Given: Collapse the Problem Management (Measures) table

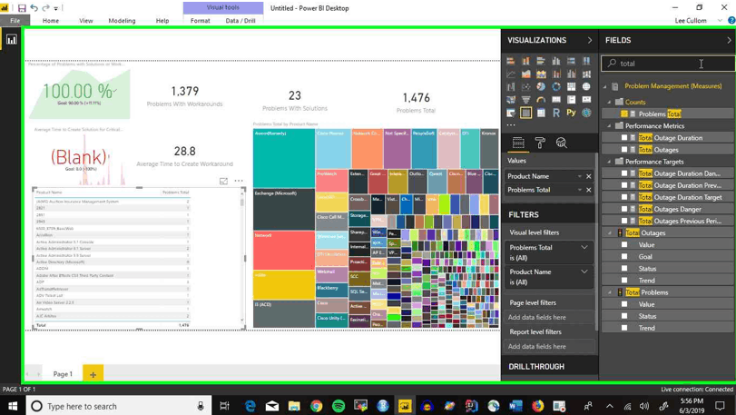Looking at the screenshot, I should [x=604, y=86].
